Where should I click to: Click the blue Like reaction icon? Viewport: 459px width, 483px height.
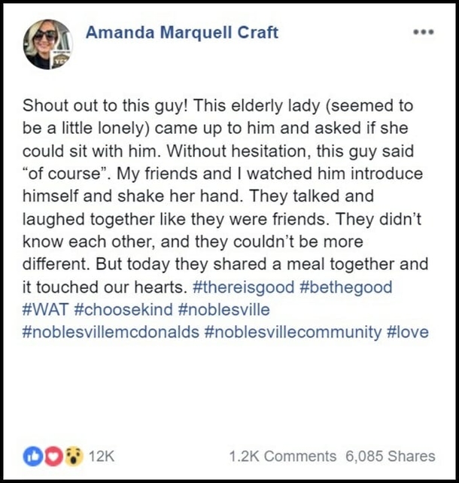pos(32,456)
